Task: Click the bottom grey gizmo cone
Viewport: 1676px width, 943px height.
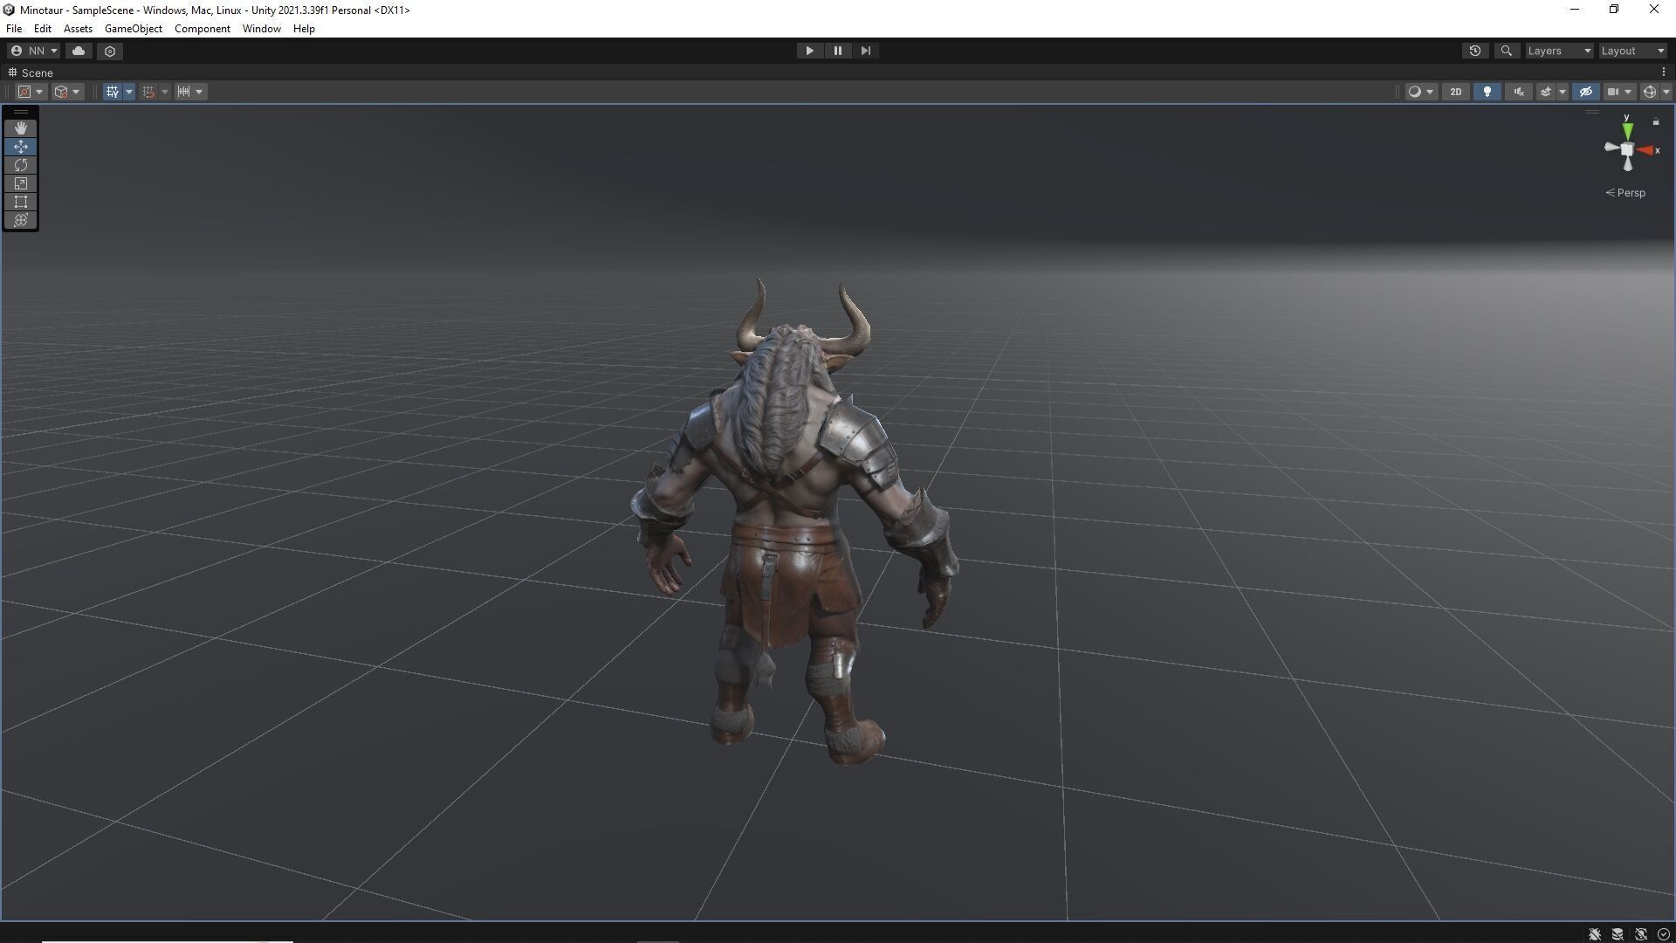Action: [1627, 164]
